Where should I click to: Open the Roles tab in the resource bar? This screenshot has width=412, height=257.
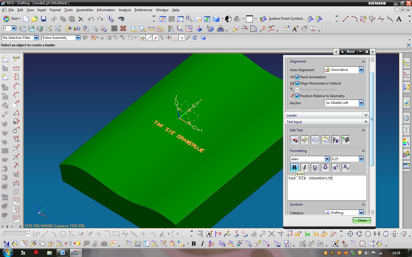(x=406, y=154)
